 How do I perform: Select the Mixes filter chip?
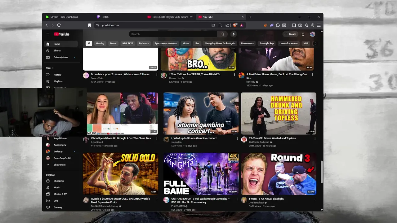(x=186, y=43)
